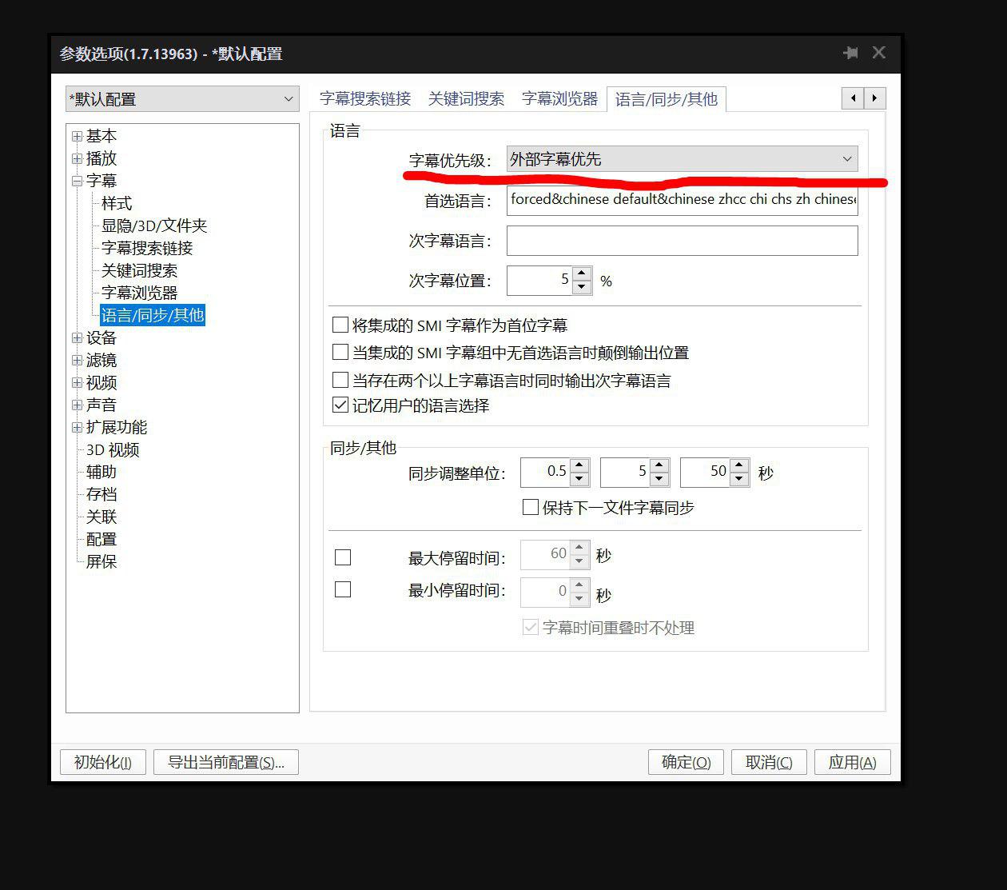
Task: Open the 存档 settings page
Action: (x=101, y=494)
